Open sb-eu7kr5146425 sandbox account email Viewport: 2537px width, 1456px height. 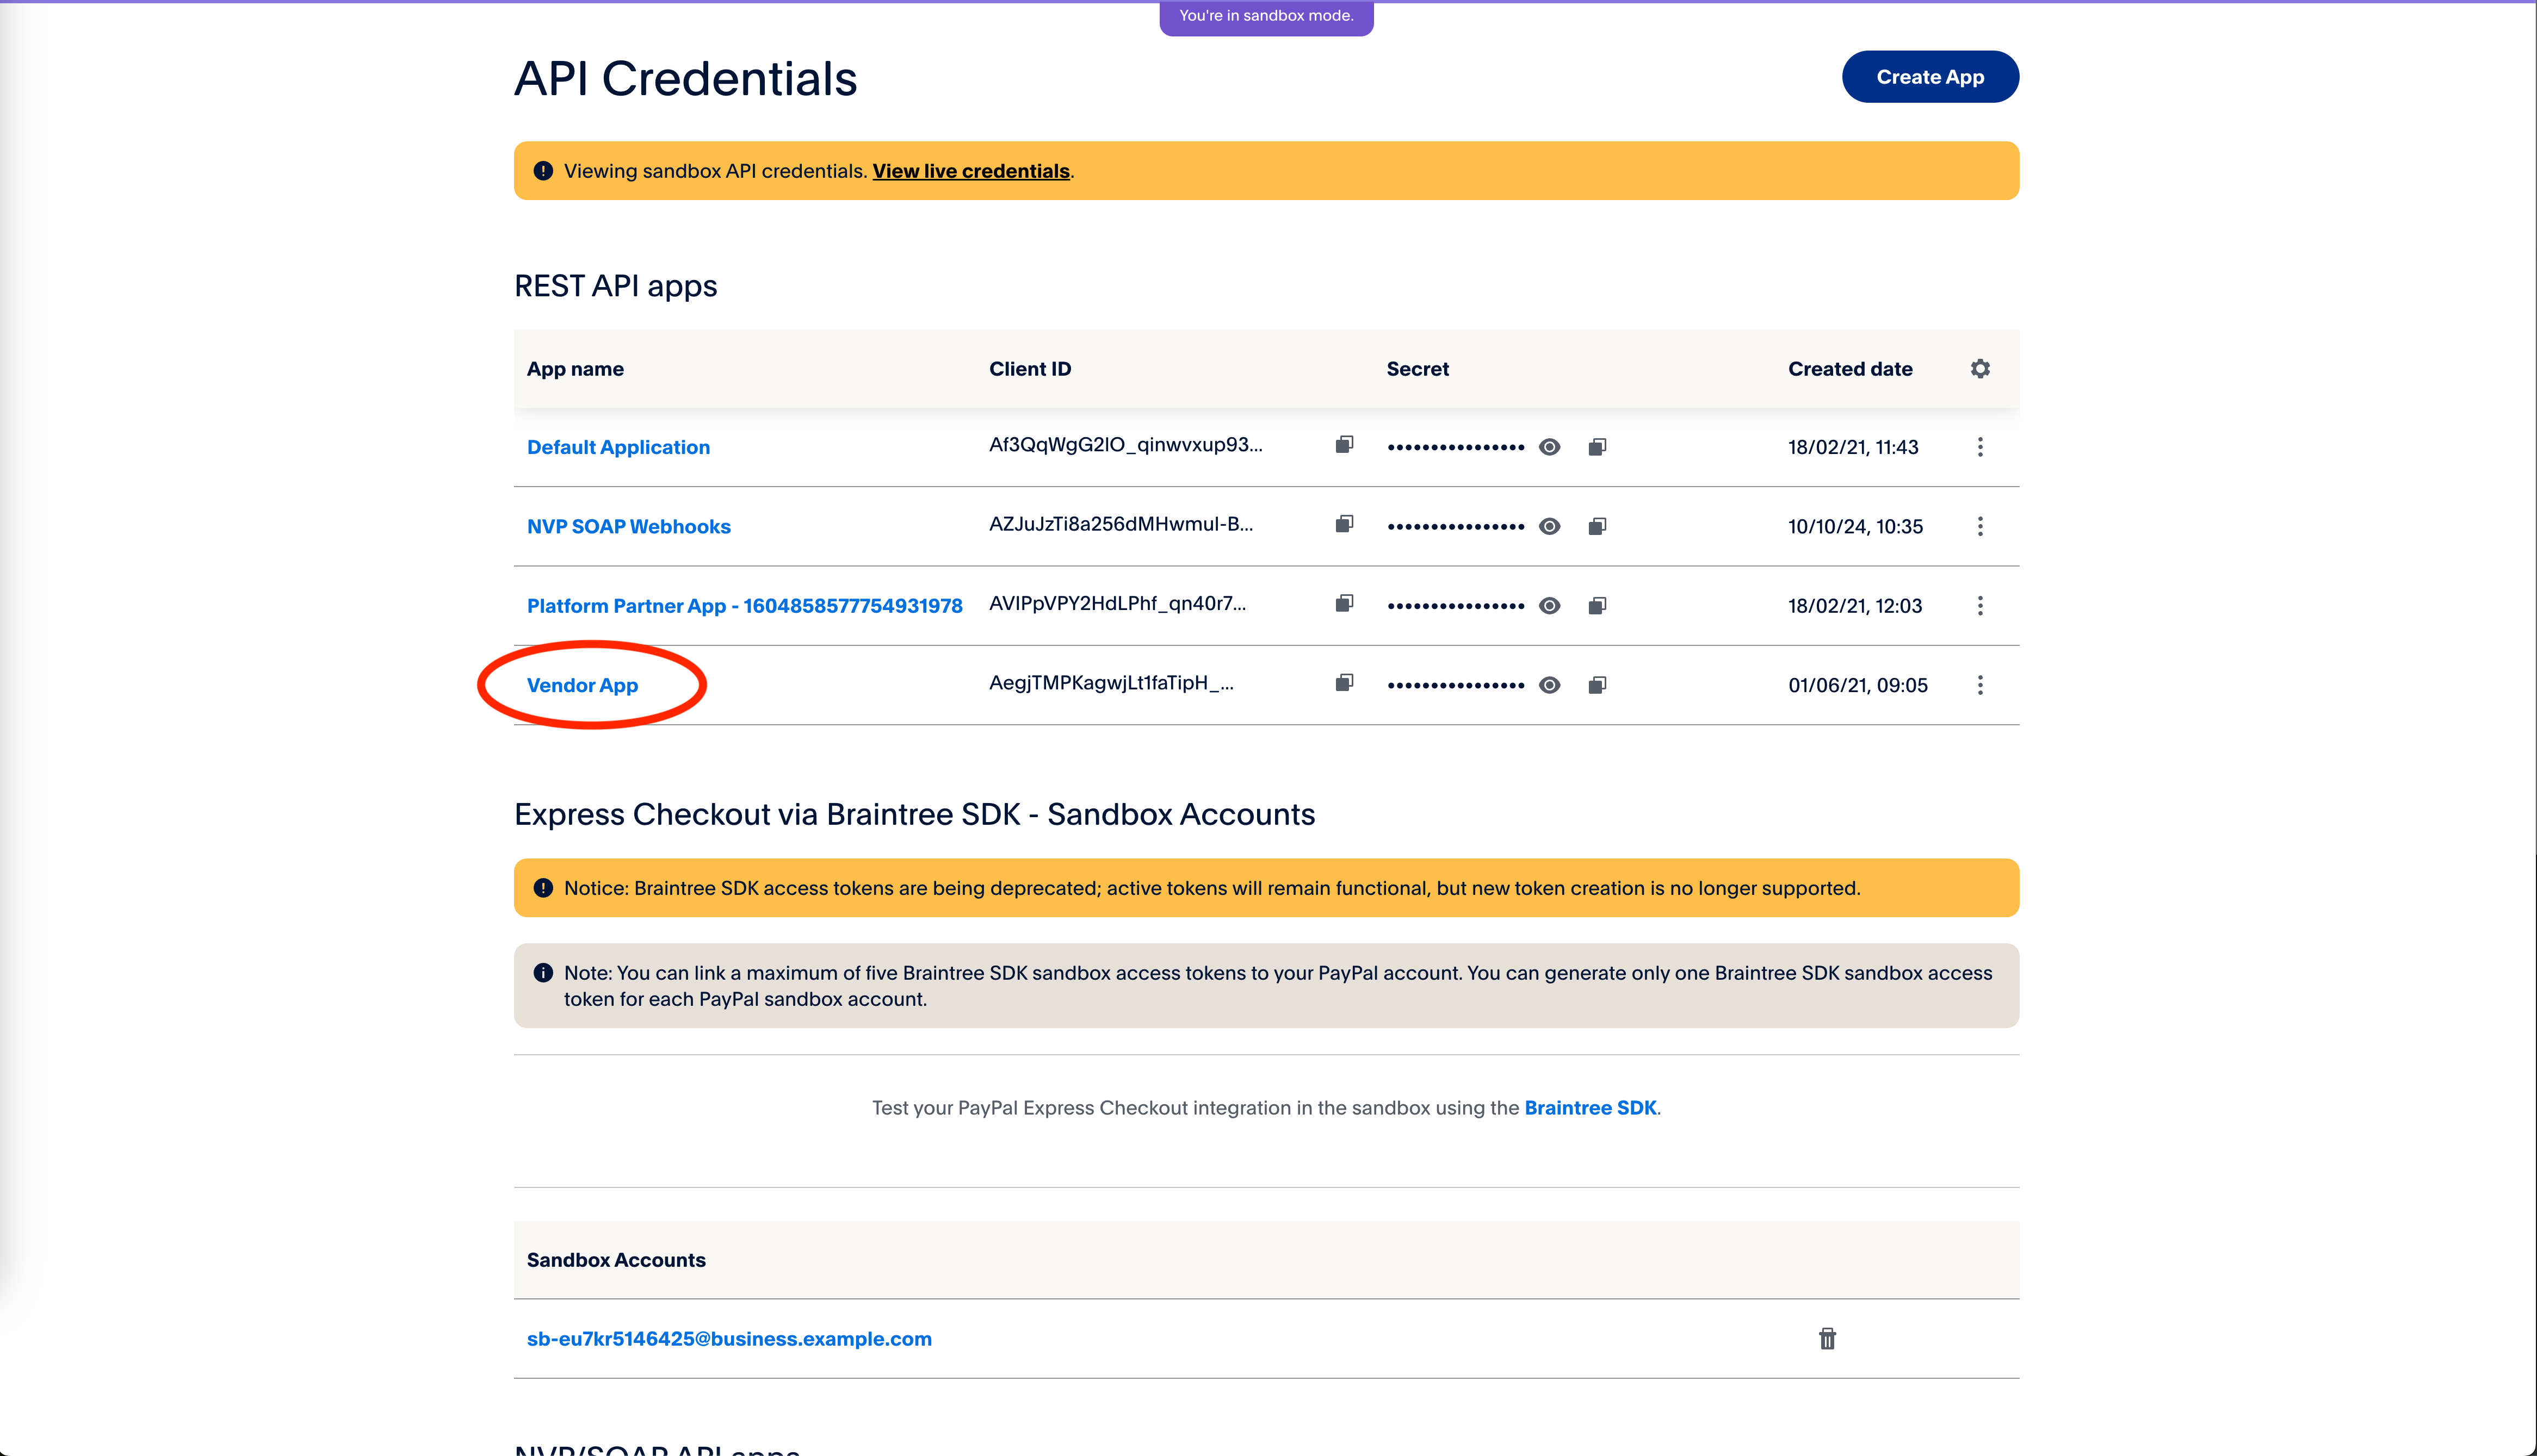729,1339
